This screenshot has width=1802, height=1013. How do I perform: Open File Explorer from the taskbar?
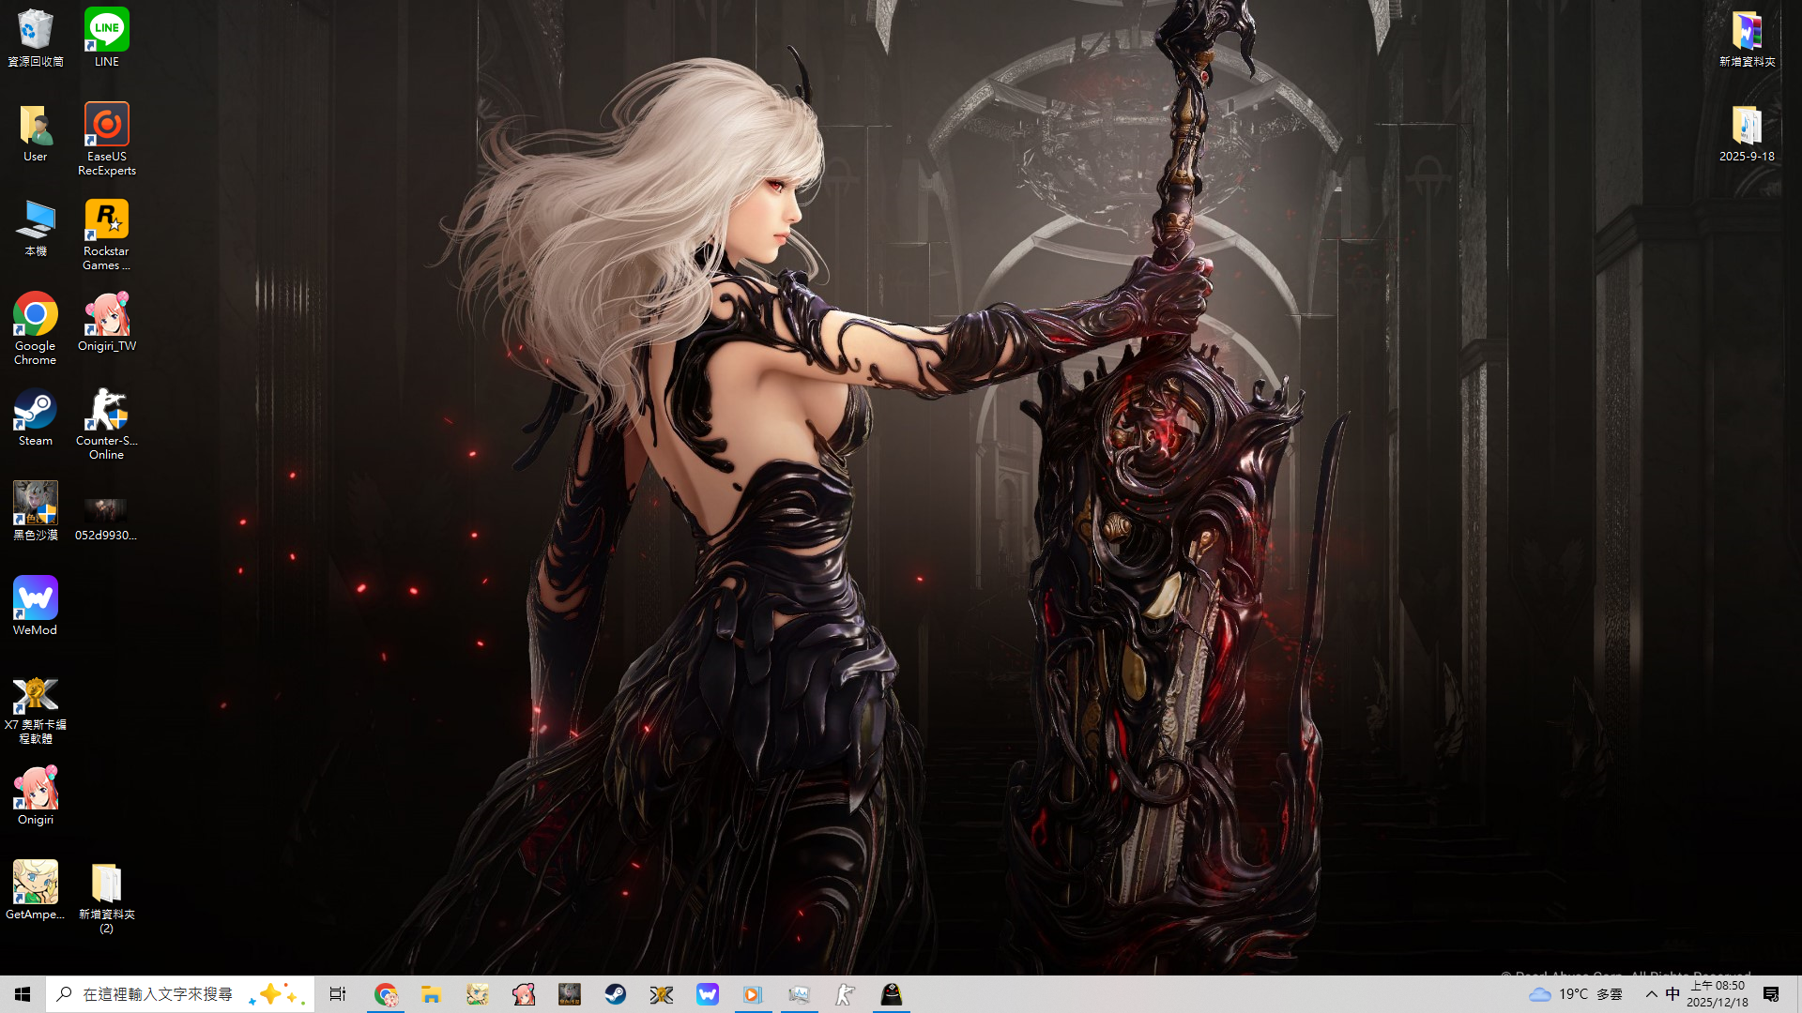432,994
